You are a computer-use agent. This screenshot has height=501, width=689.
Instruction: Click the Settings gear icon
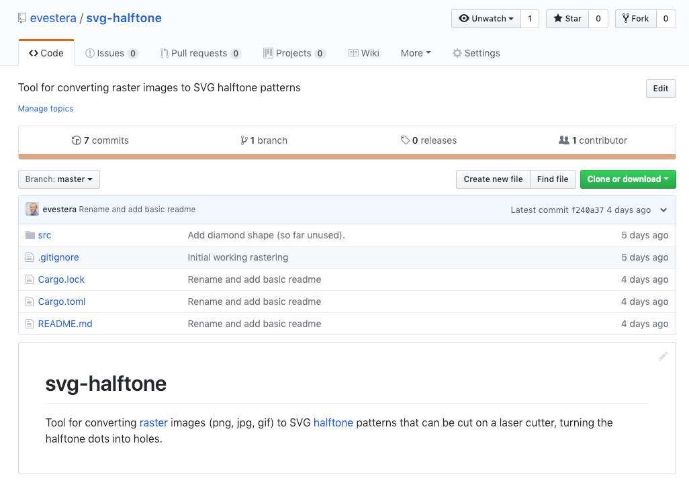457,53
